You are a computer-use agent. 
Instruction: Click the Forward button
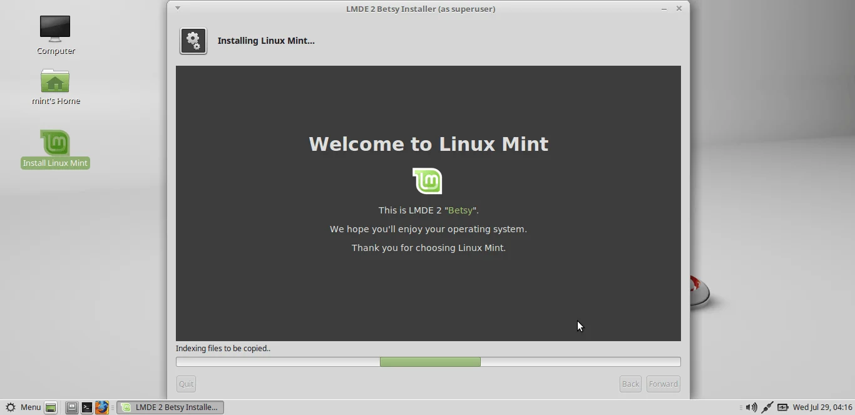[x=663, y=384]
